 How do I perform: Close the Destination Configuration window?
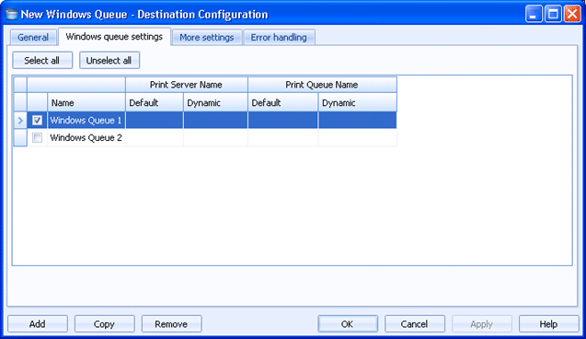coord(572,14)
